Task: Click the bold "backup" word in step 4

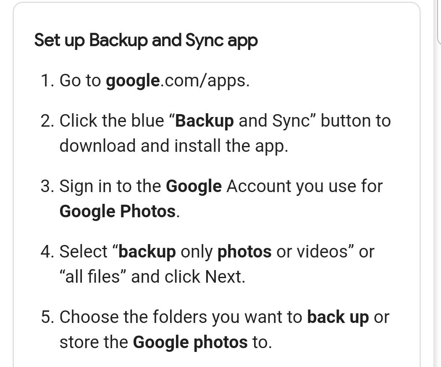Action: pos(147,252)
